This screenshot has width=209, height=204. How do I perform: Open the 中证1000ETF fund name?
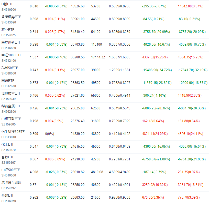(x=12, y=55)
